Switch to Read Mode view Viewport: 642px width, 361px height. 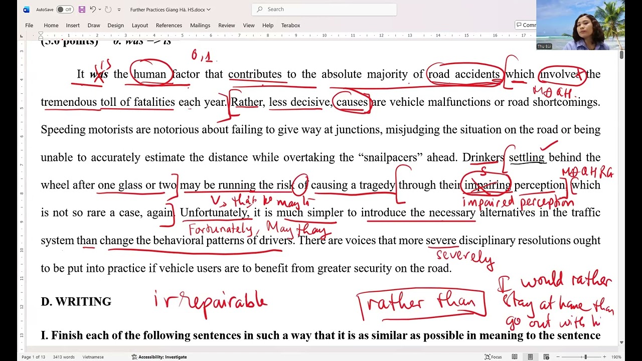pyautogui.click(x=515, y=357)
